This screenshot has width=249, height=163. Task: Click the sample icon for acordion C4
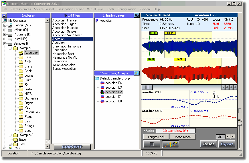(102, 83)
